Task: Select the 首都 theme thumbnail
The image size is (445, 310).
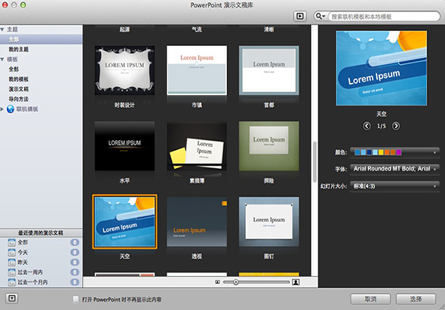Action: pos(269,70)
